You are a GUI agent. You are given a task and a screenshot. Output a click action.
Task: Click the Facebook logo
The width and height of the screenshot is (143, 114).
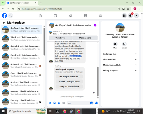tap(5, 16)
